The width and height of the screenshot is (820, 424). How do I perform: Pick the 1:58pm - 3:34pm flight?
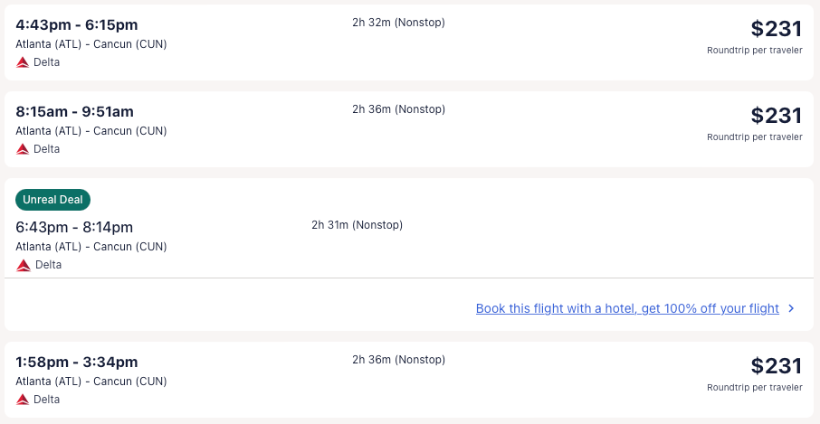point(77,362)
